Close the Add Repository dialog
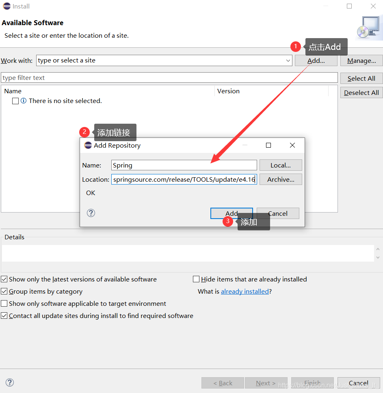 (x=292, y=145)
